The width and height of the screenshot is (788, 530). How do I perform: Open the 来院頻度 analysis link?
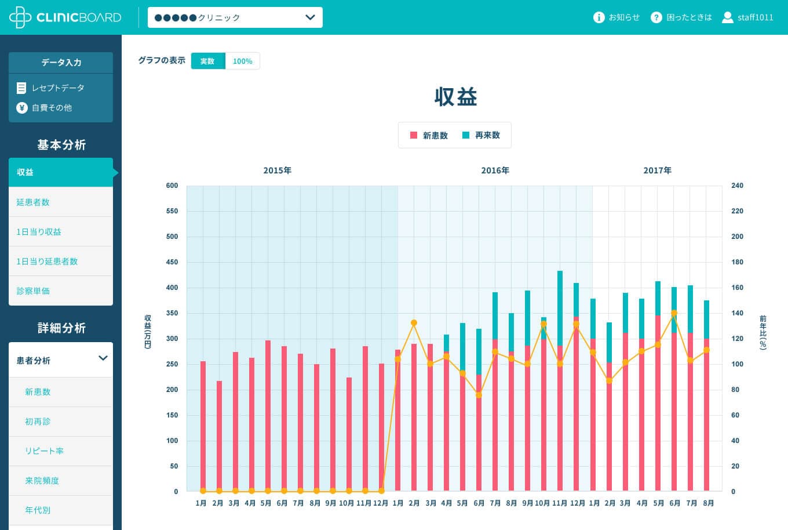(x=42, y=481)
